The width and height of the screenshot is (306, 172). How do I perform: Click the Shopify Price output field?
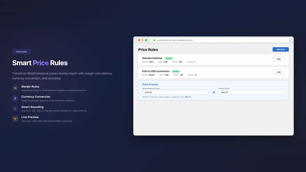tap(251, 92)
